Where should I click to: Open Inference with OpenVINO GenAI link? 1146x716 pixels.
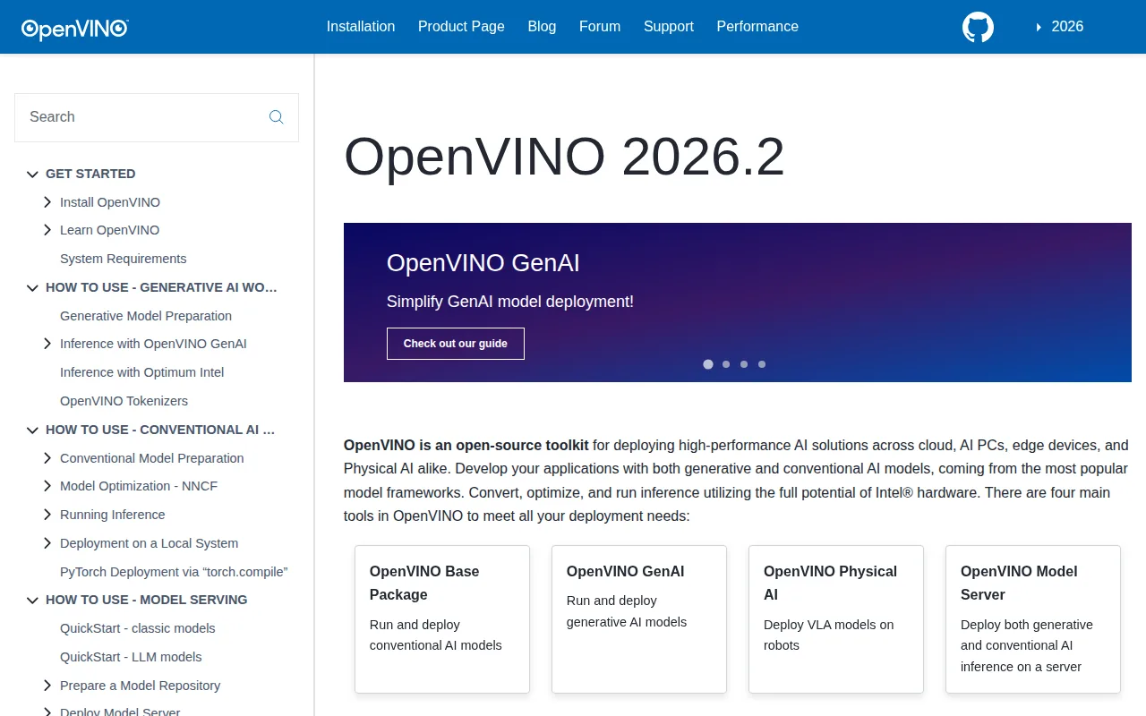(153, 344)
